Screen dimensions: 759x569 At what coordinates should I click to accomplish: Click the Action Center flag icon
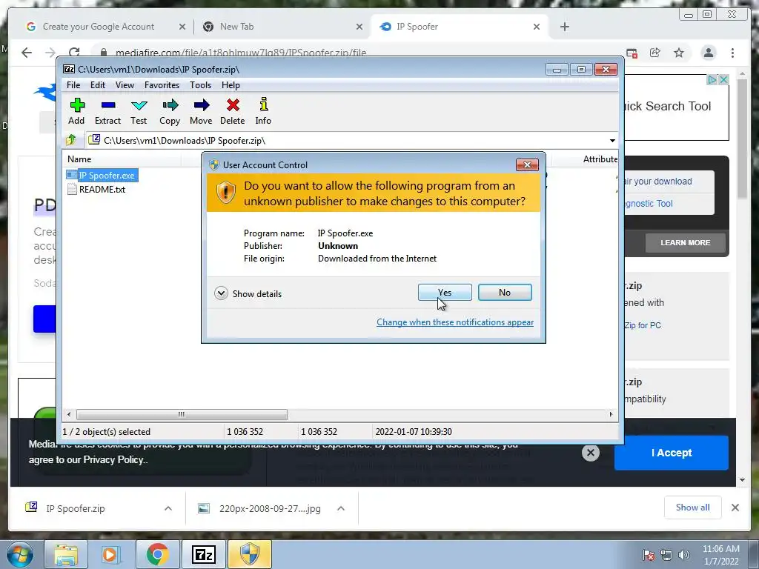coord(648,556)
